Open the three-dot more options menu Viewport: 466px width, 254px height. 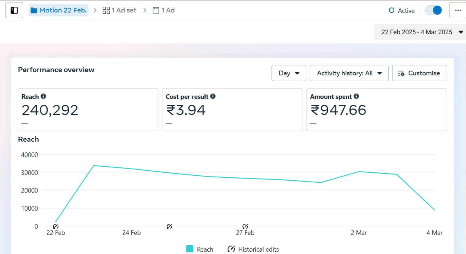point(458,10)
